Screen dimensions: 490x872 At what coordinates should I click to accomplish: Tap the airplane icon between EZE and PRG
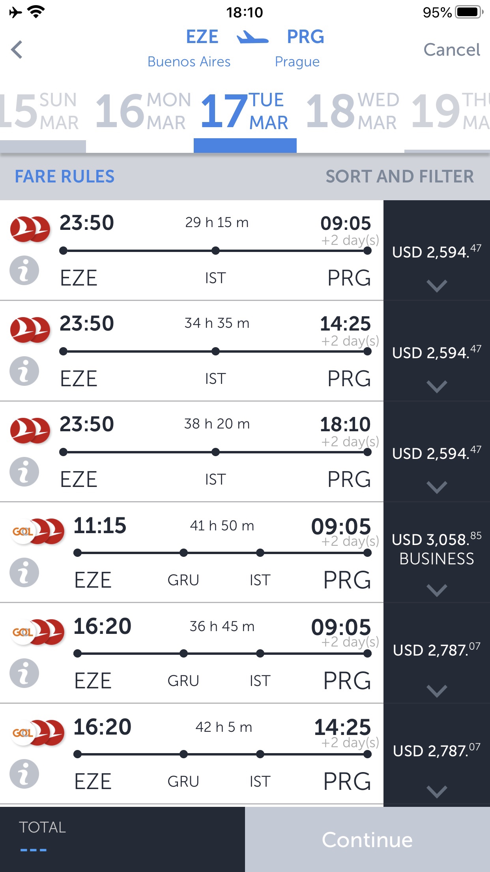252,38
